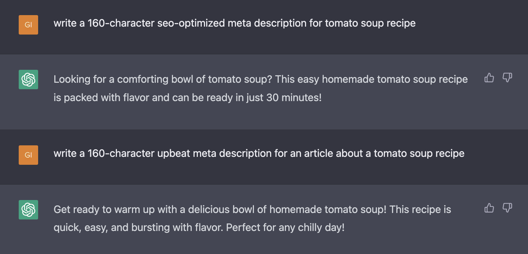
Task: Click the orange GI avatar above the upbeat request
Action: pos(28,155)
